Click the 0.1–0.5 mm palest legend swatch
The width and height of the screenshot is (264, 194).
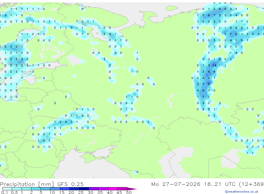tap(7, 189)
